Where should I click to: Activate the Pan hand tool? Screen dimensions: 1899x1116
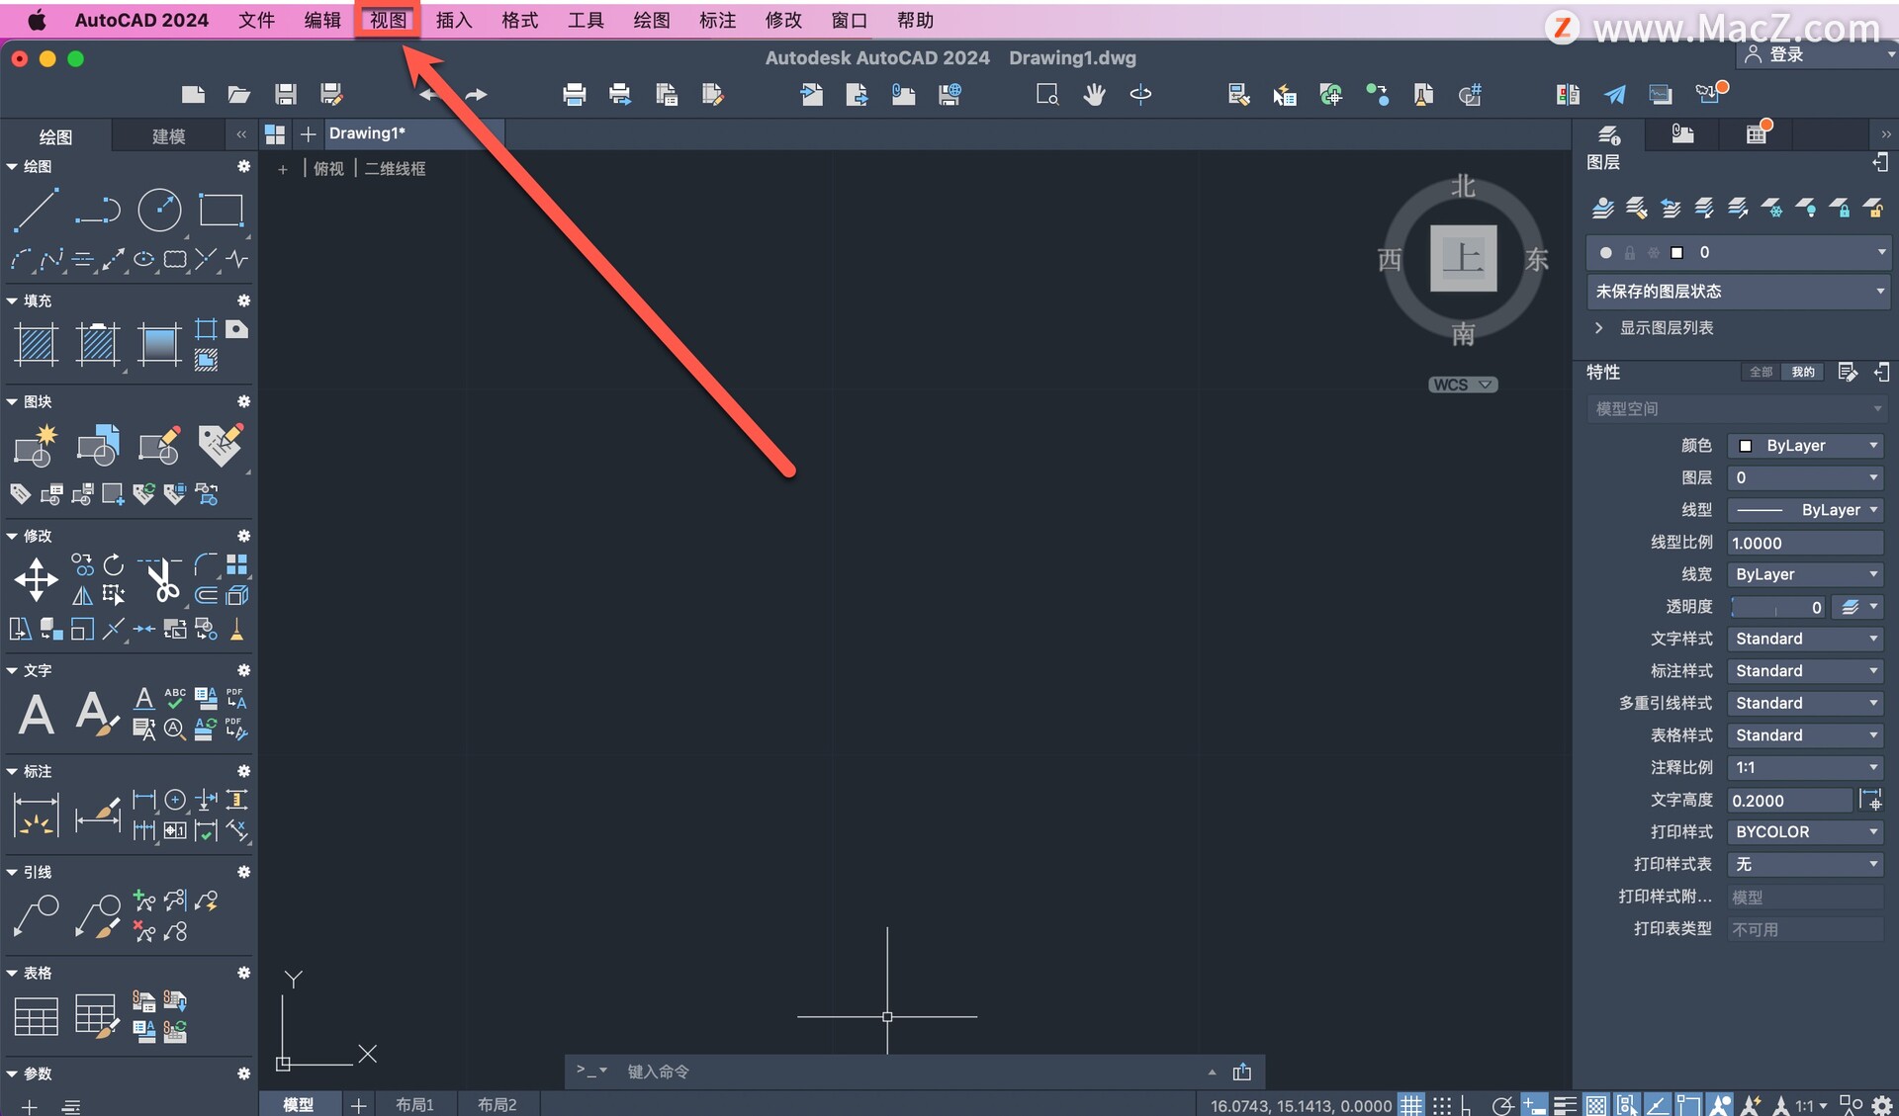[1094, 95]
